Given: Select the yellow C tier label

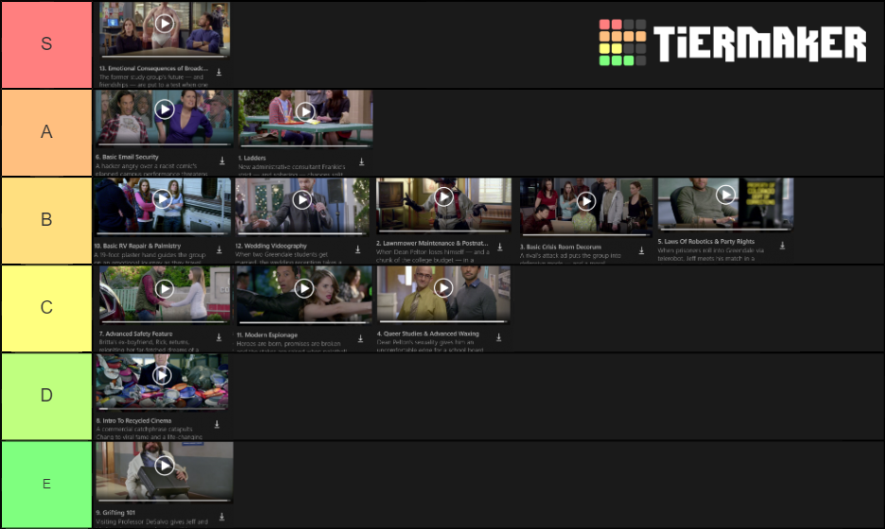Looking at the screenshot, I should [47, 309].
